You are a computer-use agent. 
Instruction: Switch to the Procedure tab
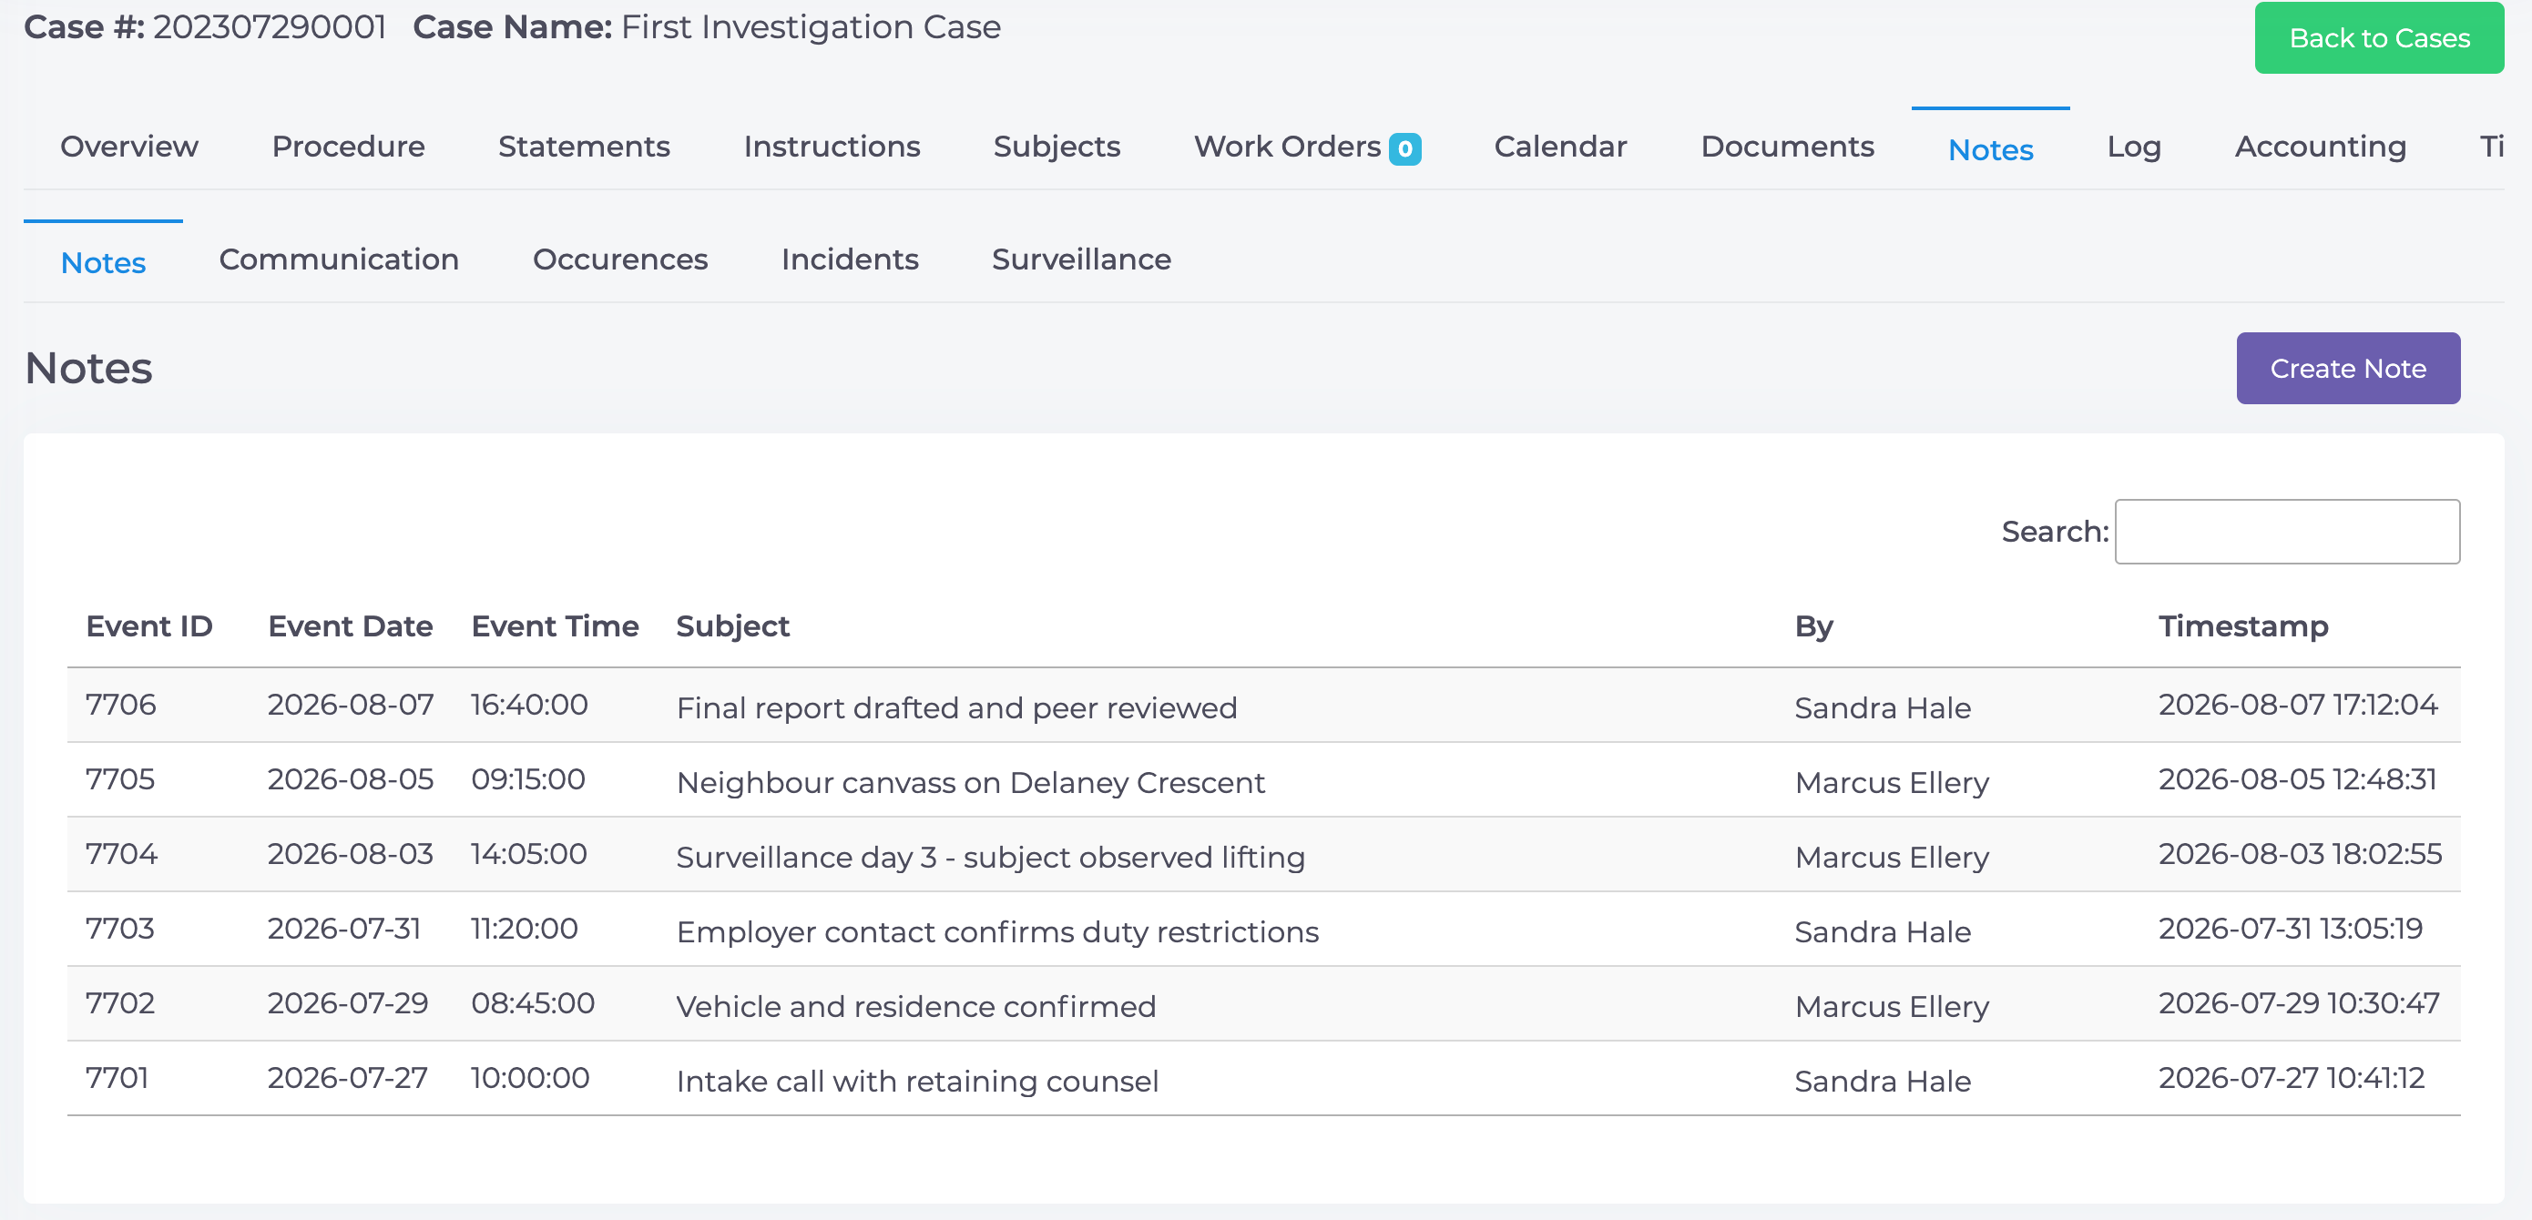348,147
